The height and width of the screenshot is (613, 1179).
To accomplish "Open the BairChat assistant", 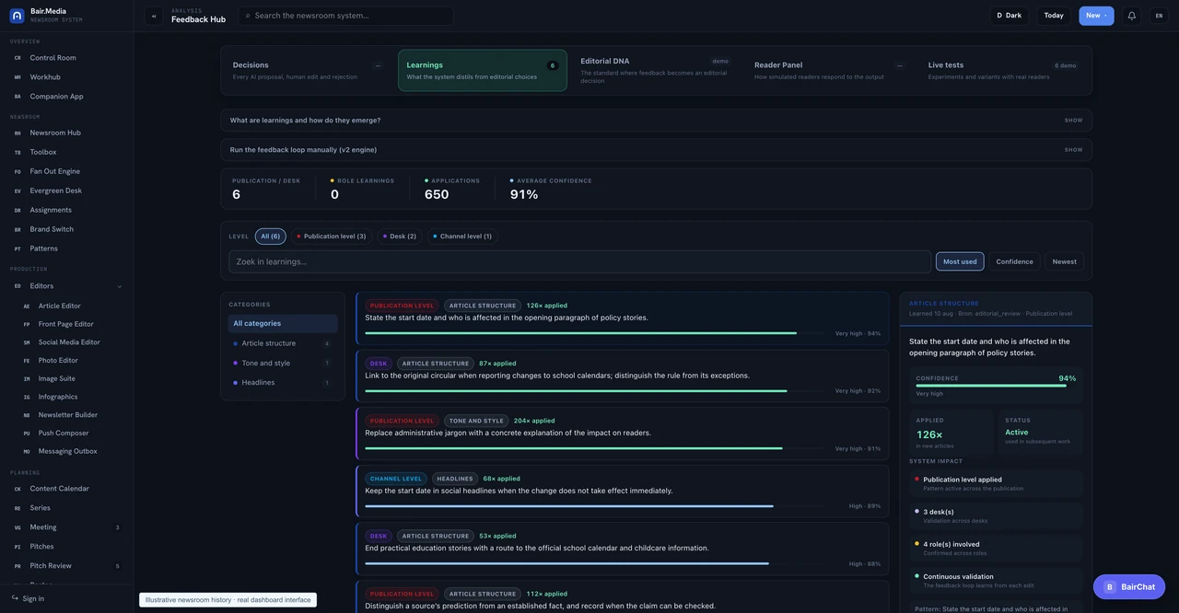I will (1129, 587).
